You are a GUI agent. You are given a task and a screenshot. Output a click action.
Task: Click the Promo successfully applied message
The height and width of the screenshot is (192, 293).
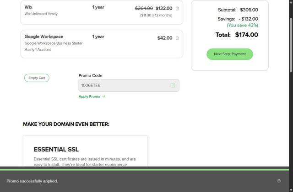[32, 181]
